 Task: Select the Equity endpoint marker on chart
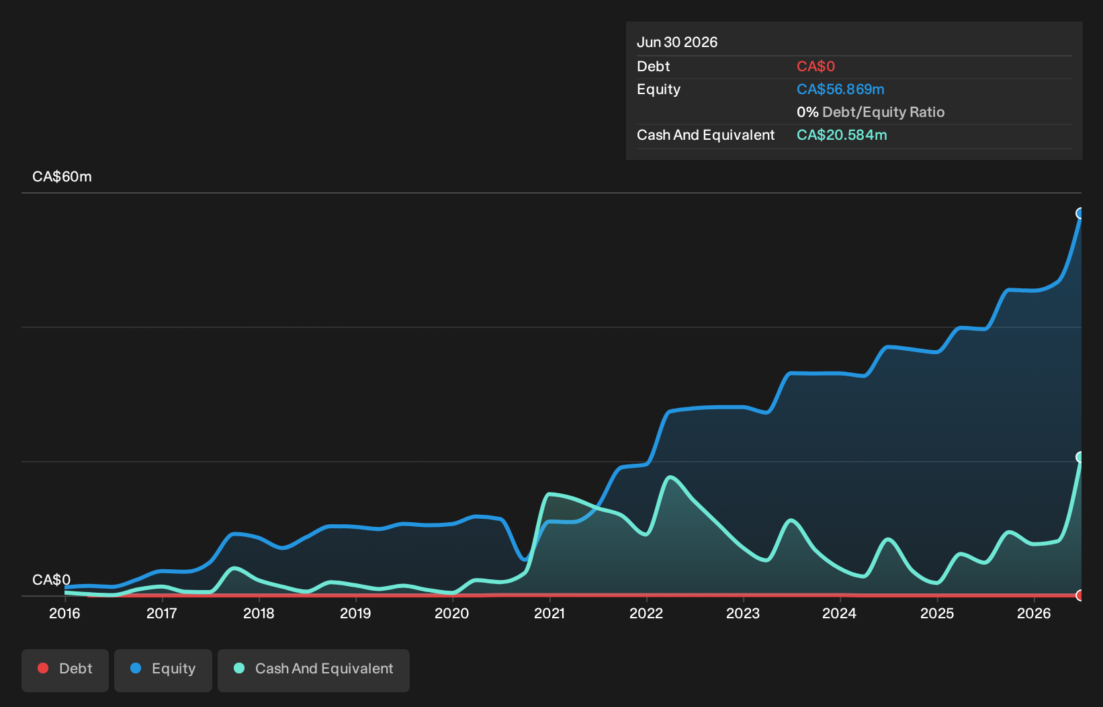pyautogui.click(x=1080, y=213)
